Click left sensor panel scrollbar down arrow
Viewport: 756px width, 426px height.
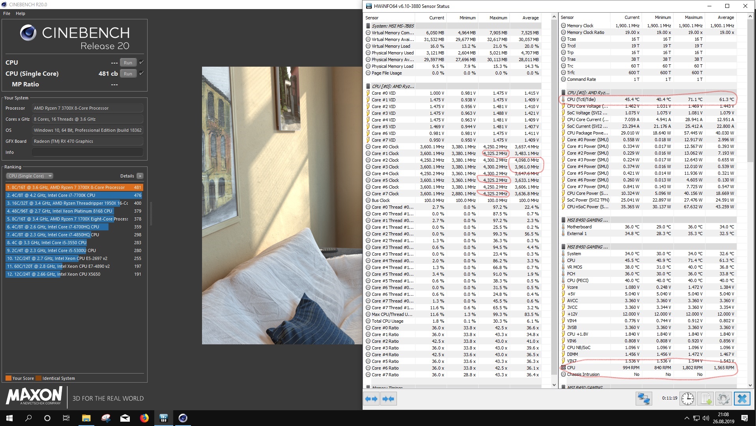point(554,385)
